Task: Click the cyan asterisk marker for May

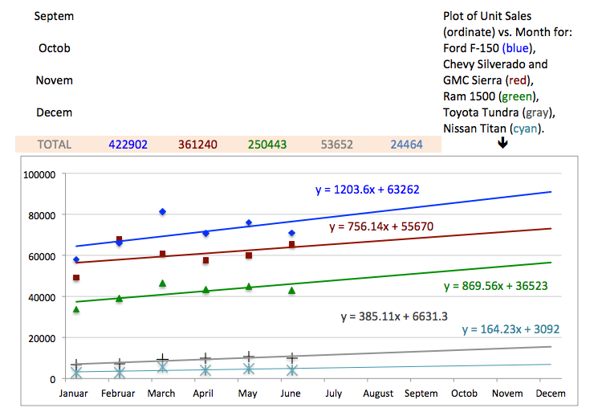Action: (249, 369)
